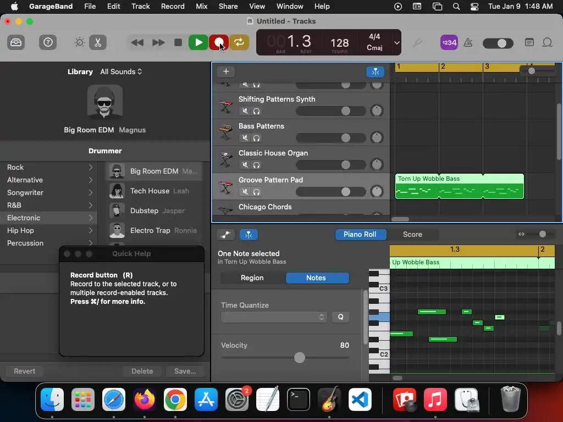Select the Electro Trap Ronnie drummer

tap(154, 230)
